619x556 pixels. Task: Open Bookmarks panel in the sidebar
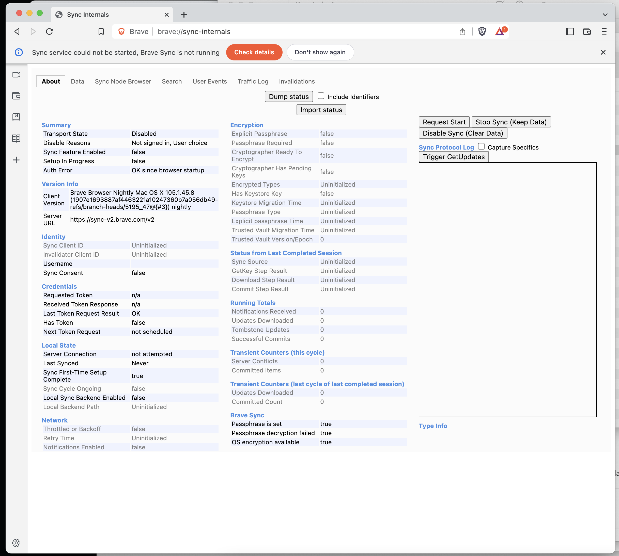[x=17, y=117]
